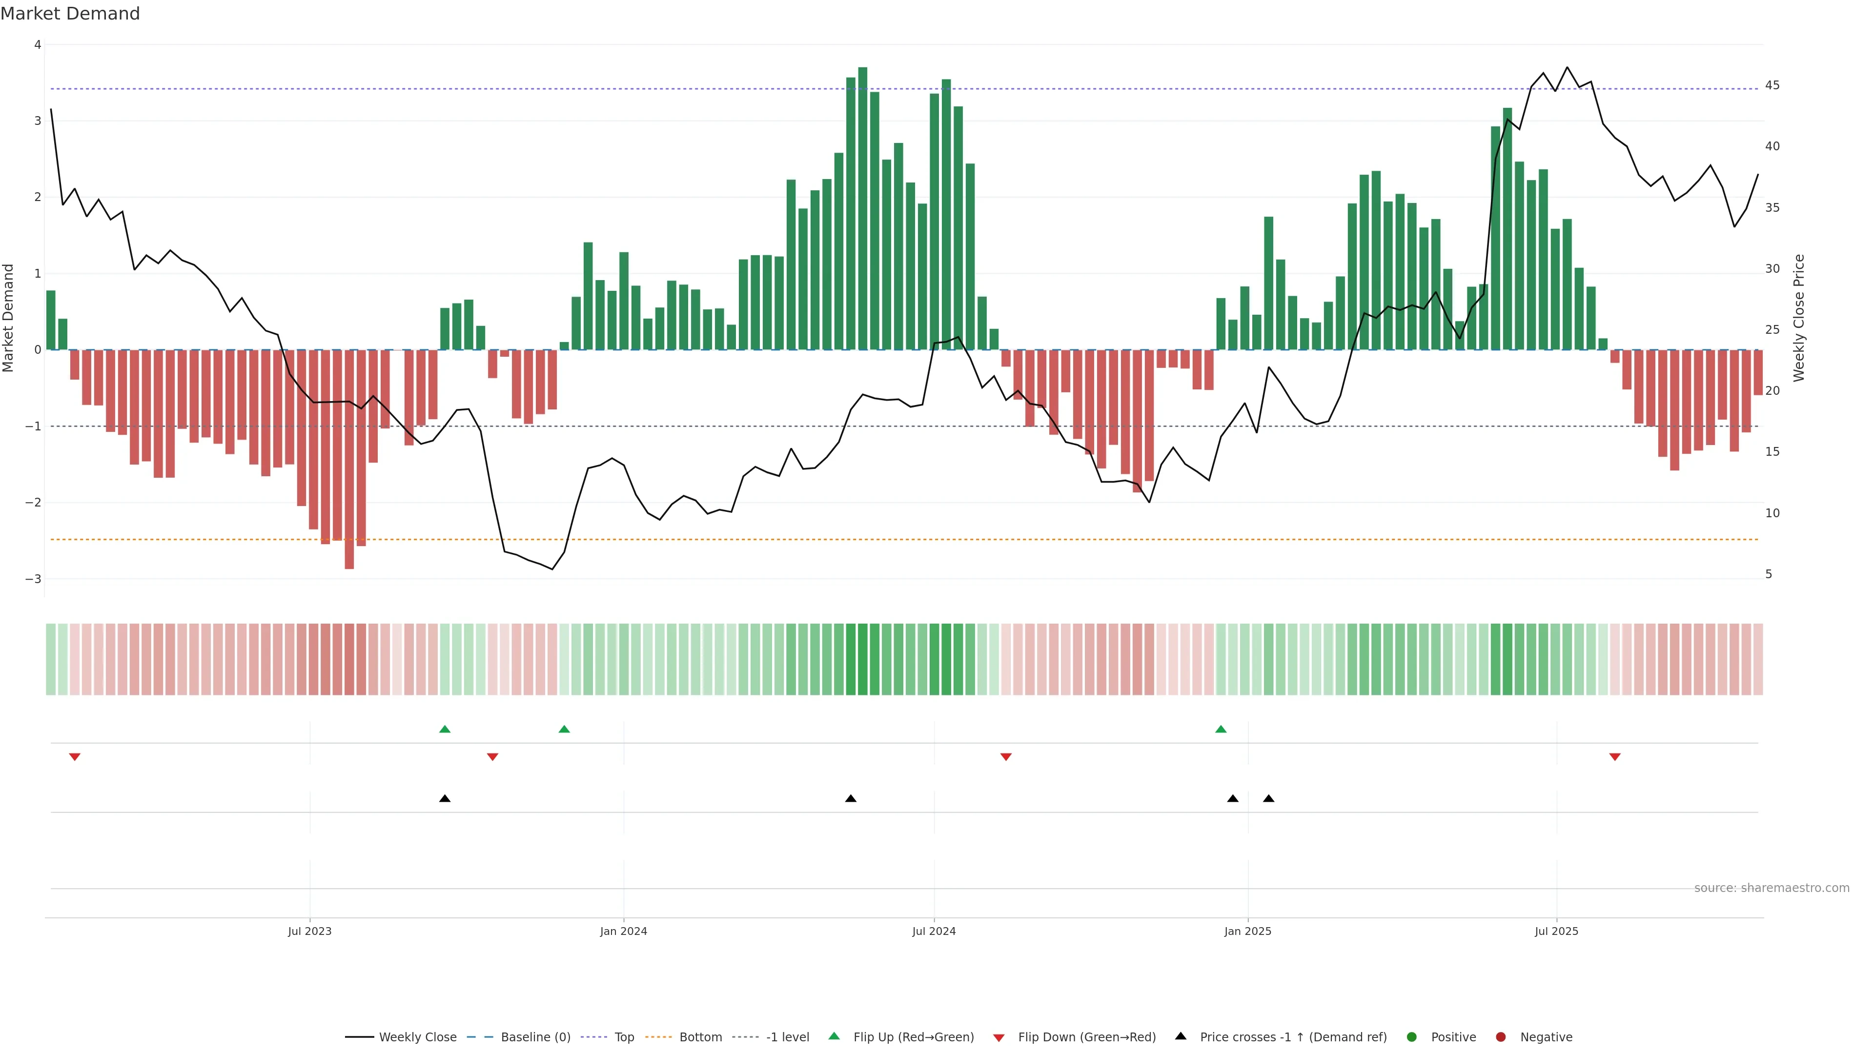Click the Price crosses -1 black triangle legend icon
The height and width of the screenshot is (1054, 1874).
[x=1181, y=1036]
